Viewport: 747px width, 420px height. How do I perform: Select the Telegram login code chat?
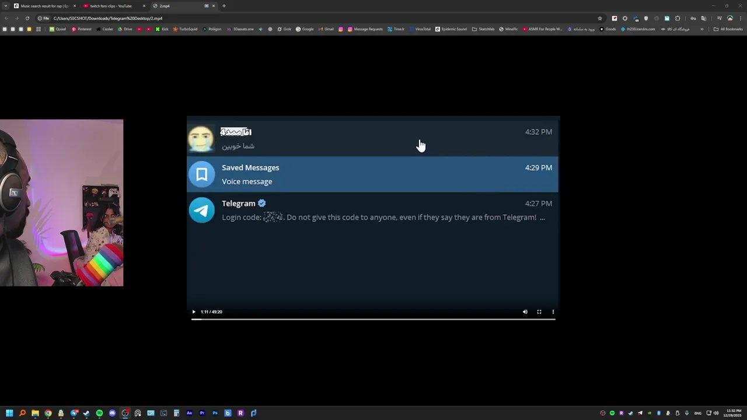click(x=372, y=210)
